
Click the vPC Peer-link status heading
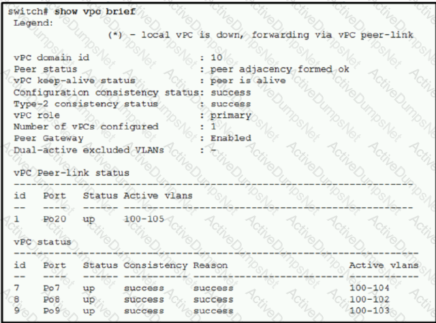click(72, 173)
